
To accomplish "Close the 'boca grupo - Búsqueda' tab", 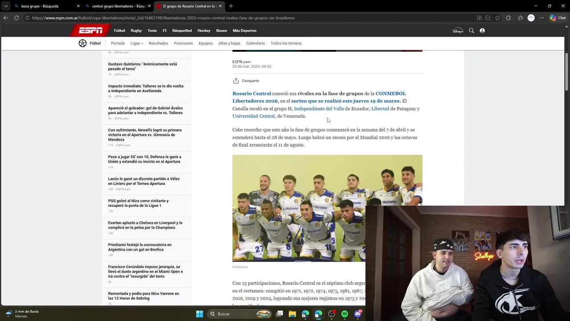I will click(78, 6).
